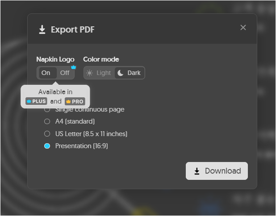
Task: Switch Napkin Logo to Off
Action: pos(65,73)
